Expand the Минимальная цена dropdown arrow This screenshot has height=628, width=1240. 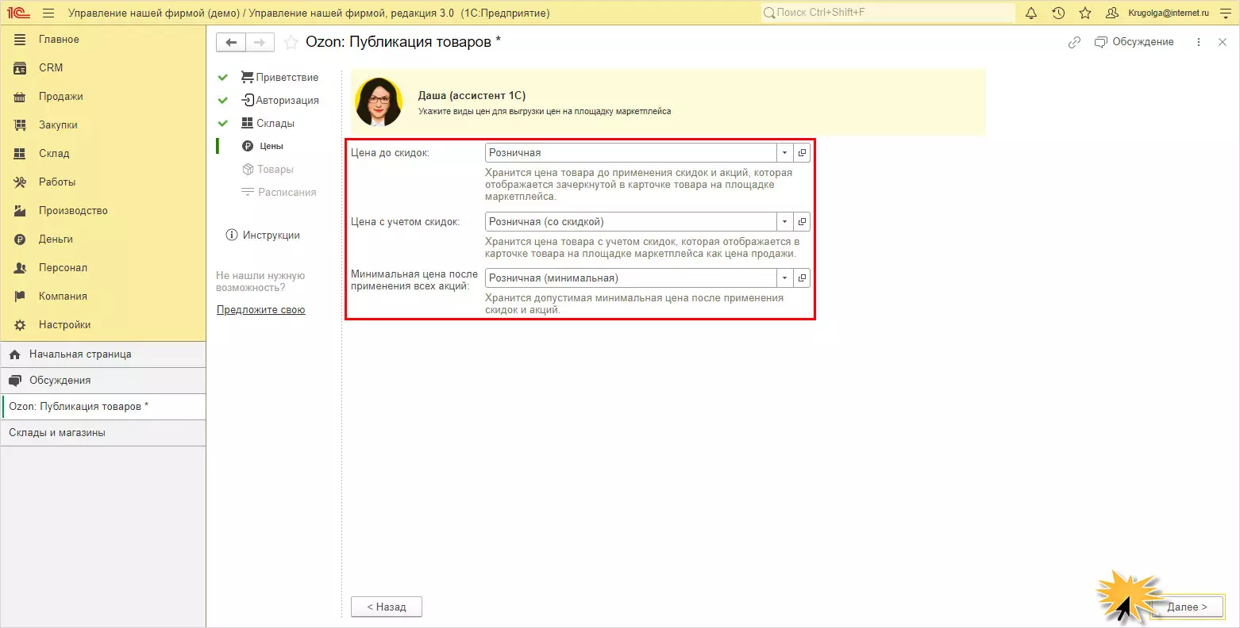click(784, 278)
